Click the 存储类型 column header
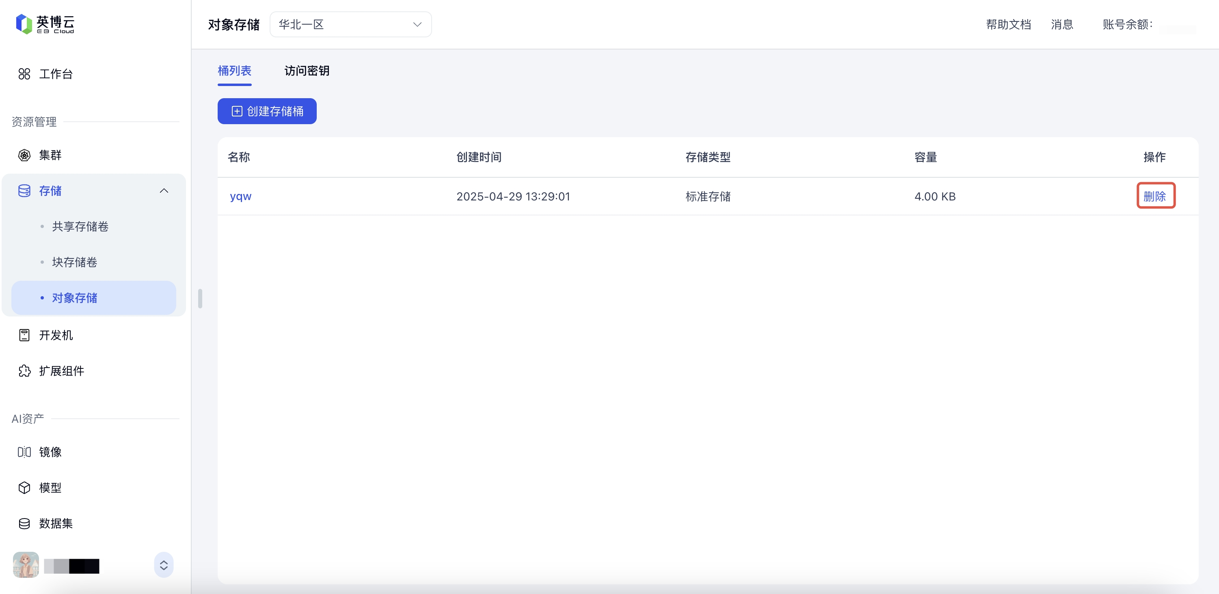The image size is (1219, 594). click(x=707, y=157)
